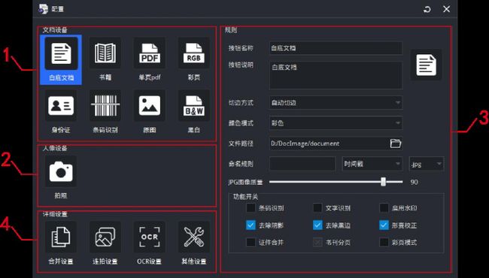Click the quality value 90

click(414, 182)
